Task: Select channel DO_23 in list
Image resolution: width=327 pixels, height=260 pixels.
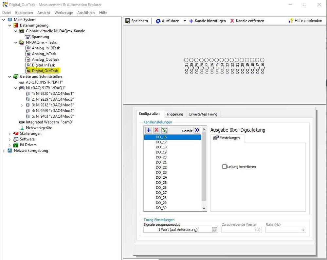Action: coord(173,172)
